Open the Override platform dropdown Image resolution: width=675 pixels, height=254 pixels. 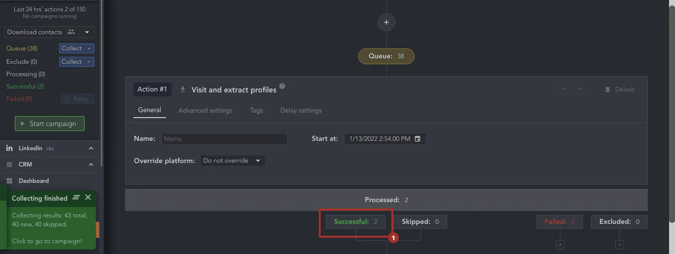(233, 161)
